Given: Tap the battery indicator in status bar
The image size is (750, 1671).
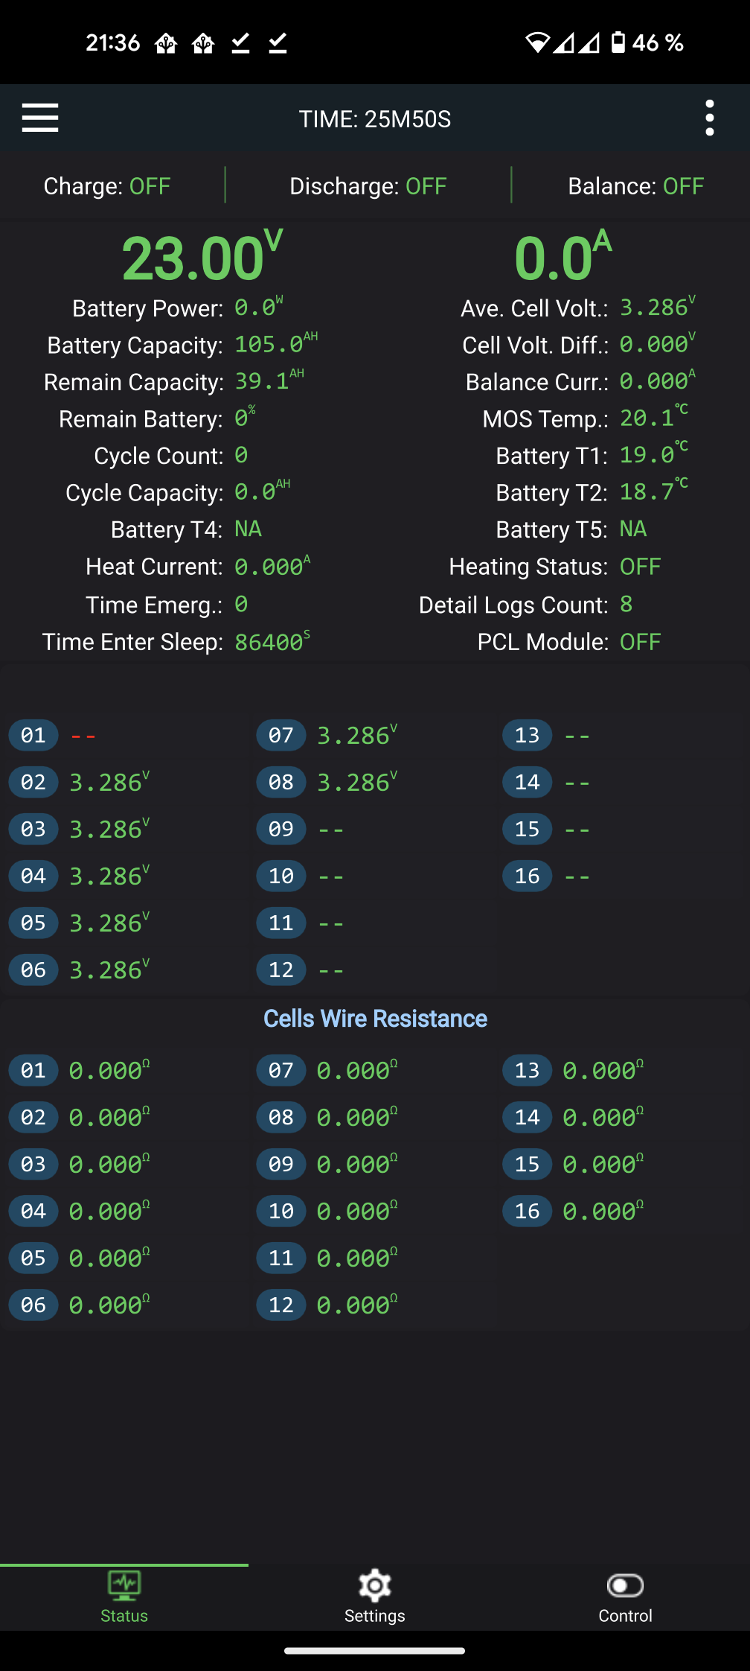Looking at the screenshot, I should (618, 42).
